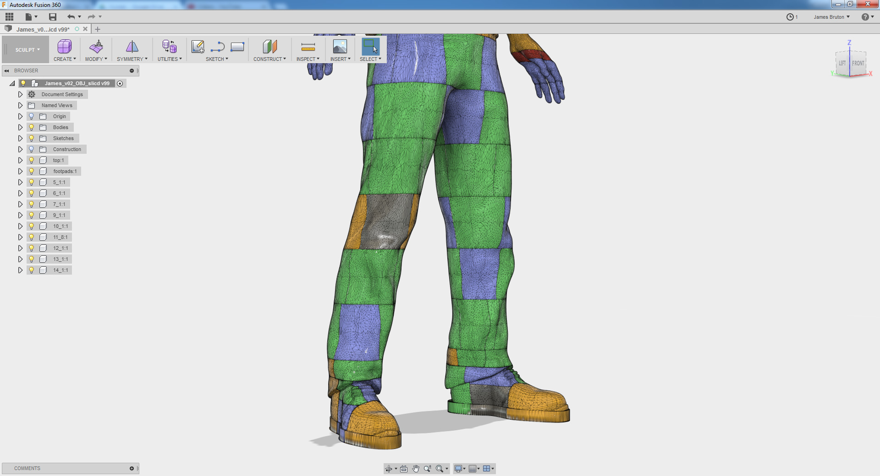Expand the Sketches folder in the browser
This screenshot has width=880, height=476.
tap(20, 138)
